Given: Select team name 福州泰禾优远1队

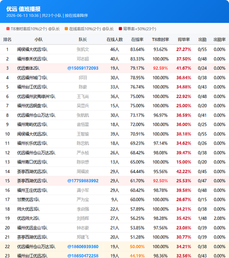Looking at the screenshot, I should 32,59.
